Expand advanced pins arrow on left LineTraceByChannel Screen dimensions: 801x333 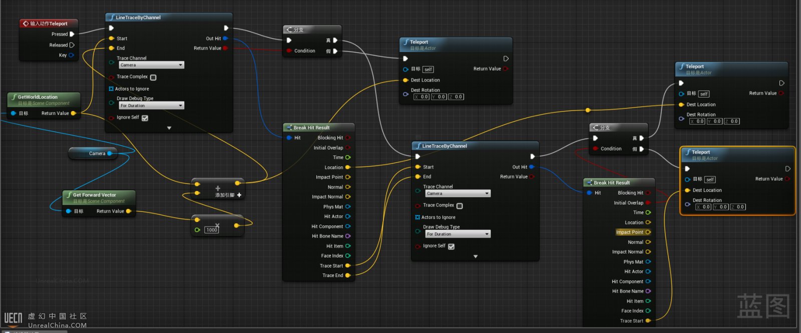click(169, 128)
